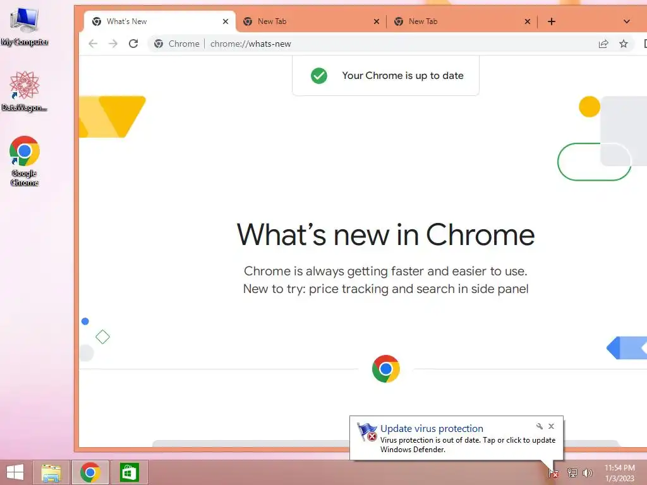This screenshot has height=485, width=647.
Task: Expand the tab search dropdown arrow
Action: 626,21
